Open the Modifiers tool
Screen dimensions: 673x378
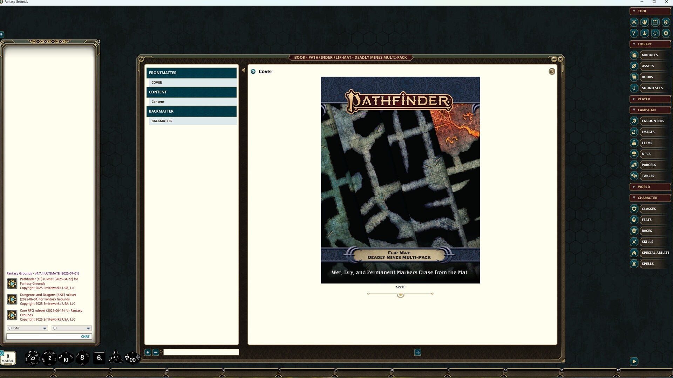[634, 33]
